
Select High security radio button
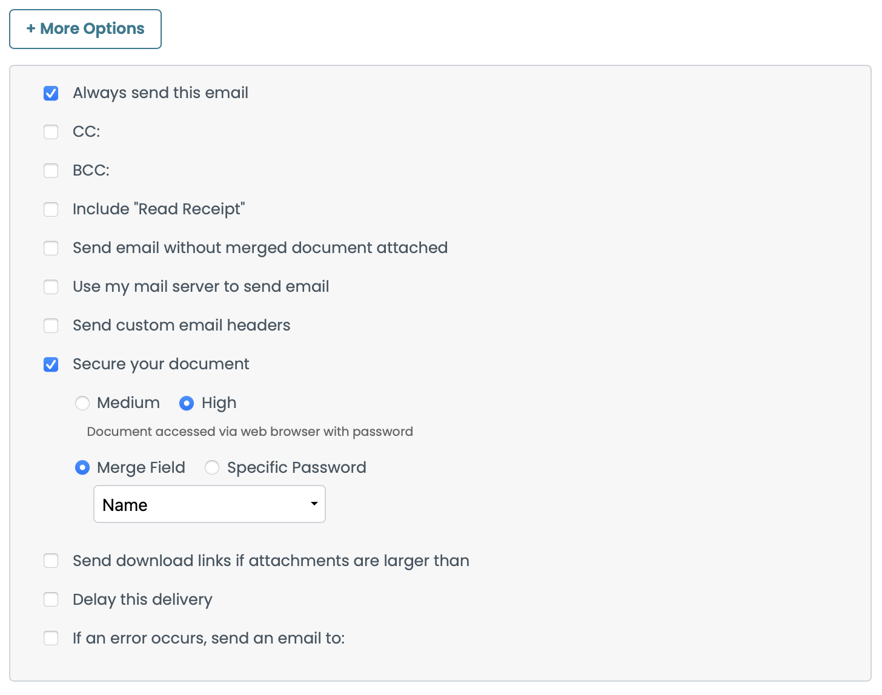click(187, 403)
